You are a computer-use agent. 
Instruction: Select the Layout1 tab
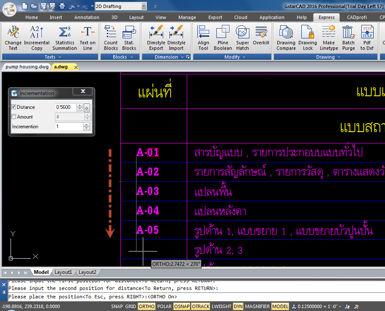[x=63, y=272]
